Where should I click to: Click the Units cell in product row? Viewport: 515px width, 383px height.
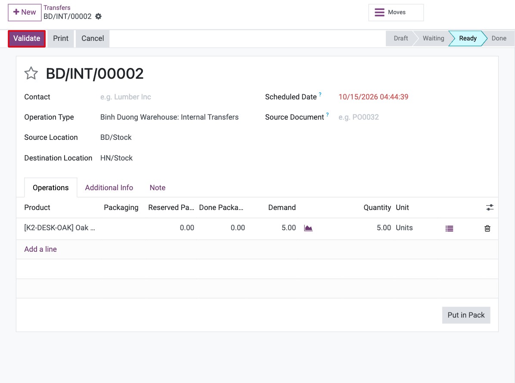tap(404, 228)
